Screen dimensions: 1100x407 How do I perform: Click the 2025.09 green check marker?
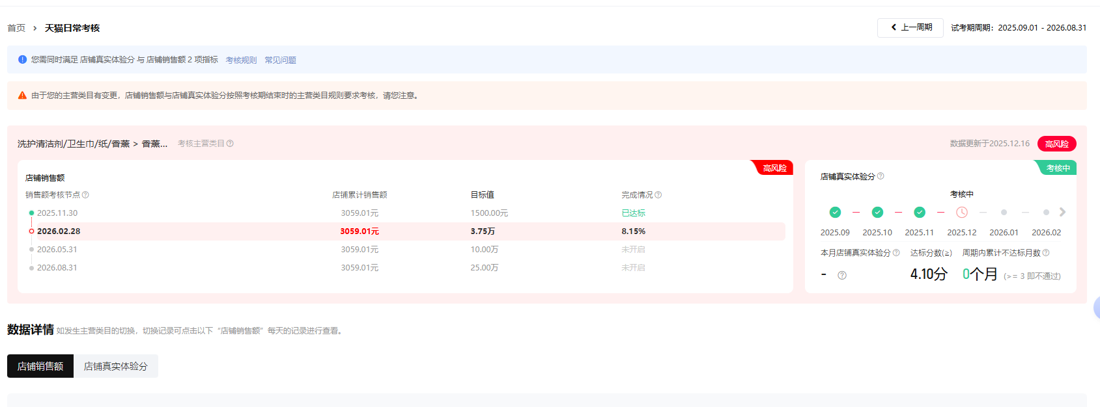coord(835,212)
